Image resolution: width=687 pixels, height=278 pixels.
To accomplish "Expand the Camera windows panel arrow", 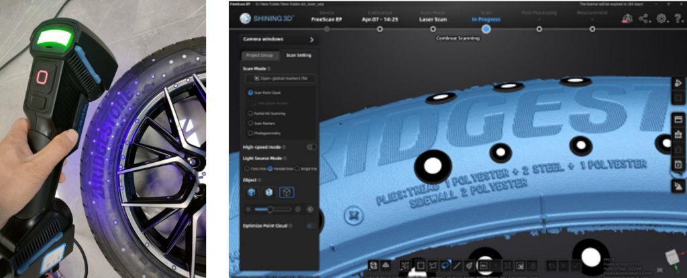I will click(x=311, y=40).
